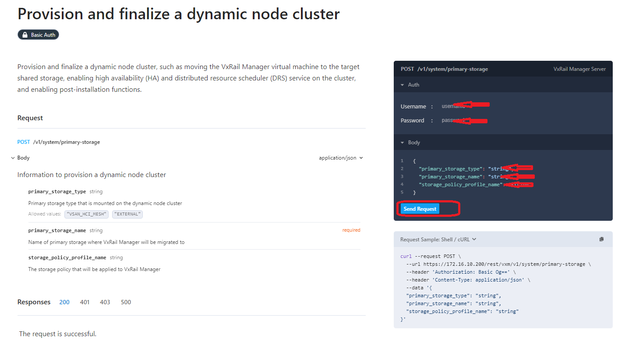Switch to the 401 response tab
This screenshot has height=341, width=618.
(x=85, y=302)
